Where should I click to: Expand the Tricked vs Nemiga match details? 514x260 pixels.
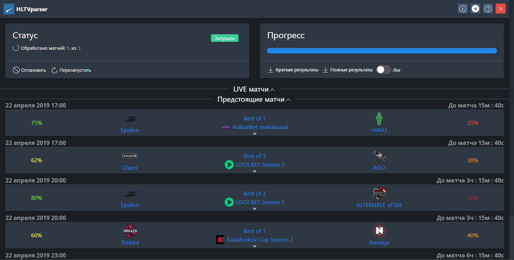coord(255,246)
